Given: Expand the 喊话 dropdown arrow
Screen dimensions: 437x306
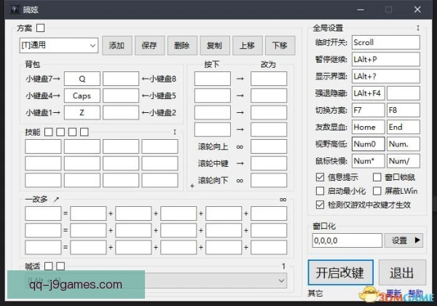Looking at the screenshot, I should [x=281, y=280].
